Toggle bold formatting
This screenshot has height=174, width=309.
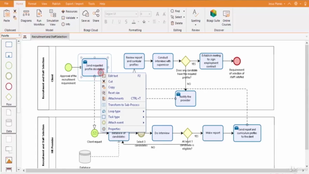[x=106, y=22]
